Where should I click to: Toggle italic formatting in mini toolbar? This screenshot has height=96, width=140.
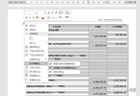30,18
